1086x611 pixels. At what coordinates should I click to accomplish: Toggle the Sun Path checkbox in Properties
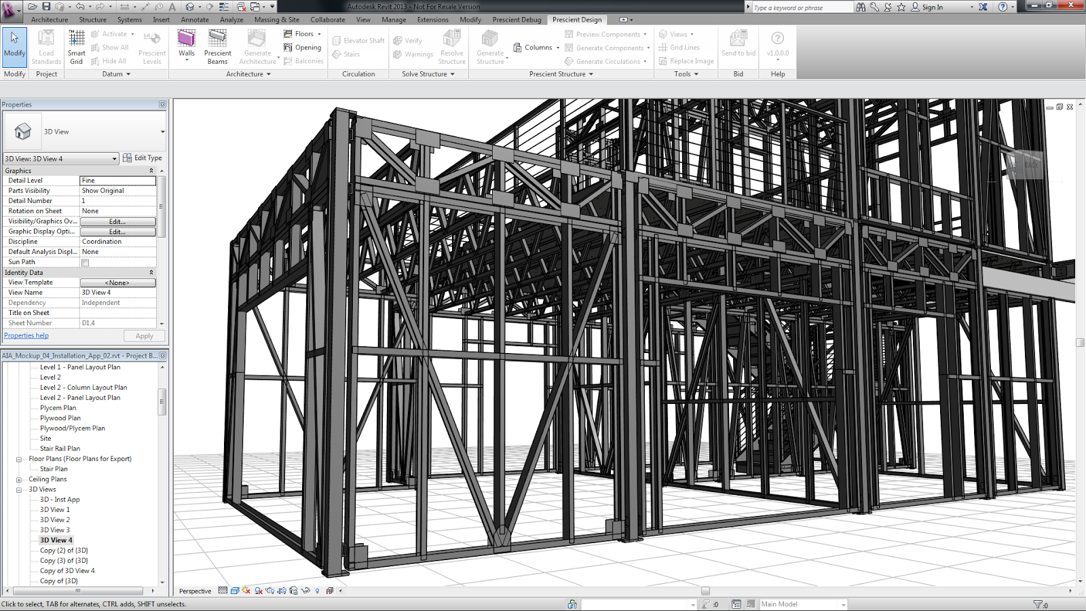[x=83, y=262]
